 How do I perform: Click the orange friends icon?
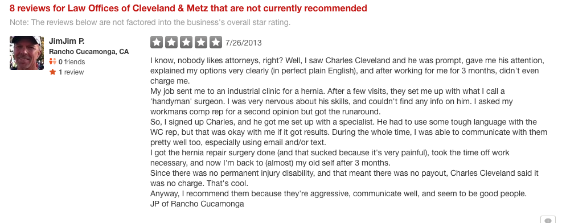[53, 61]
